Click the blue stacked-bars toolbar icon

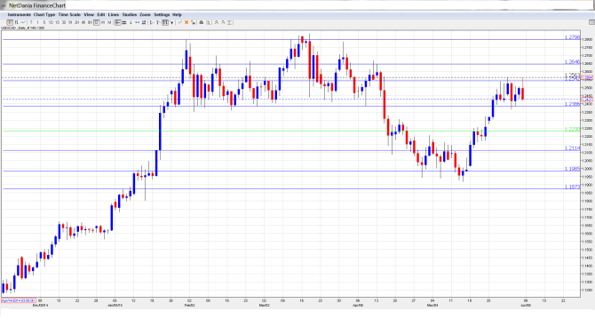pos(144,23)
